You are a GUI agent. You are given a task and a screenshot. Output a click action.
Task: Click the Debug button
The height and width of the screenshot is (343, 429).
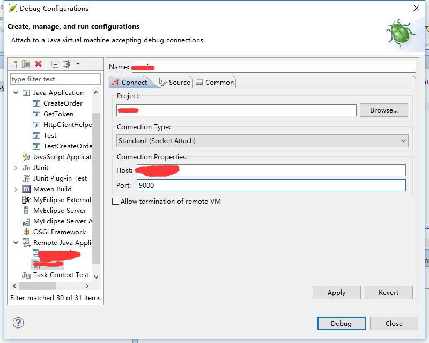click(341, 323)
